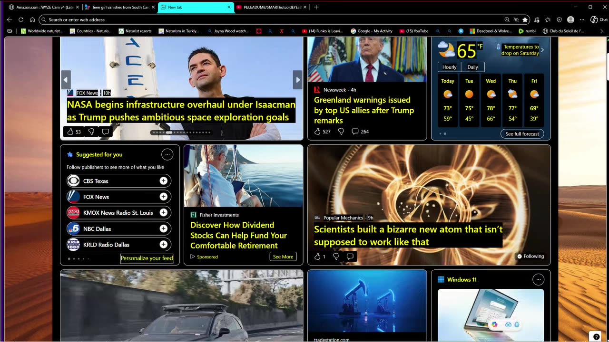Open Google - My Activity bookmark
609x342 pixels.
tap(372, 31)
